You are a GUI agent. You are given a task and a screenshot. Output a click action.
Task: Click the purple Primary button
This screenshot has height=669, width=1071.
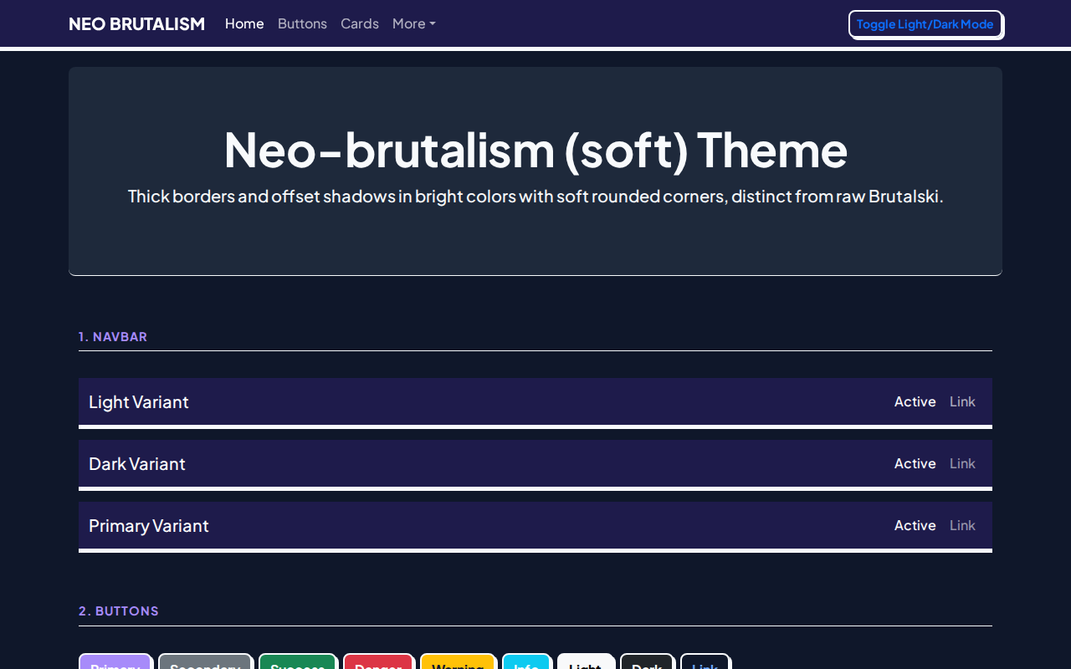click(x=115, y=661)
